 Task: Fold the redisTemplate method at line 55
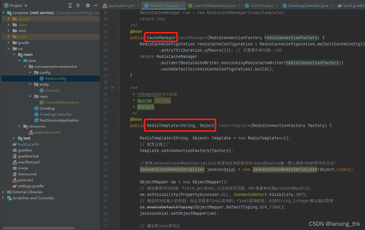pos(119,126)
